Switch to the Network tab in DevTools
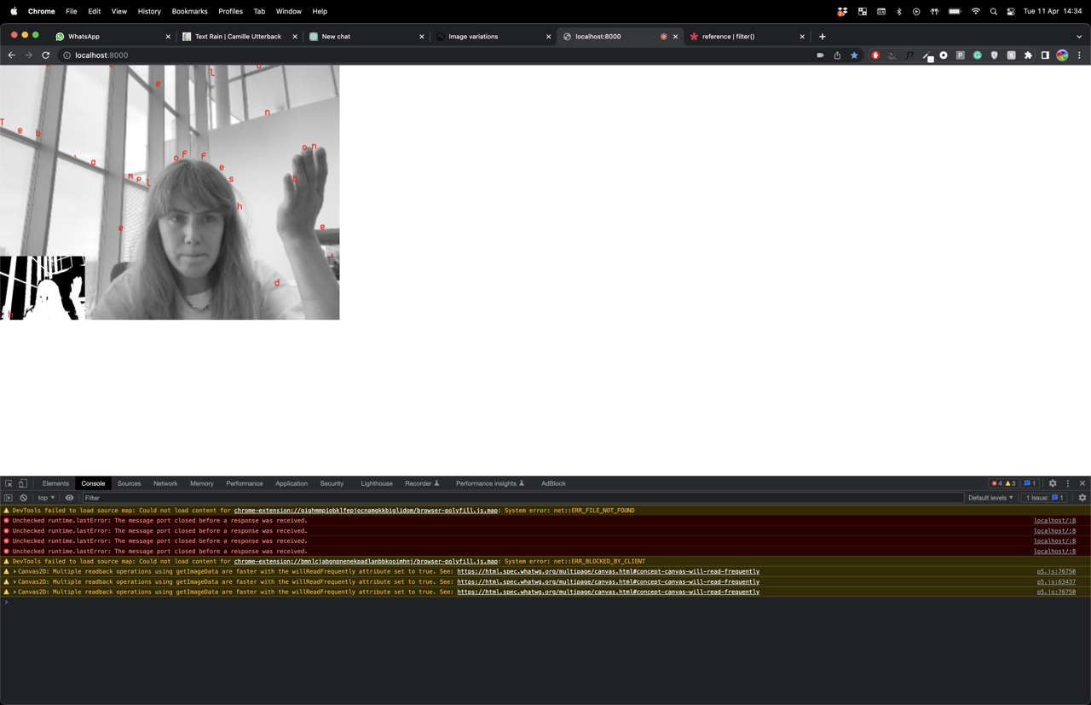 165,483
